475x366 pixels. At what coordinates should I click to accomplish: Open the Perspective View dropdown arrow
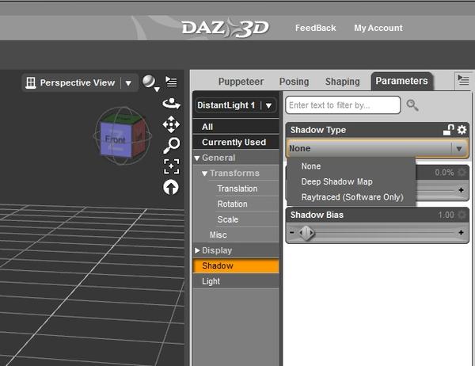click(x=128, y=82)
